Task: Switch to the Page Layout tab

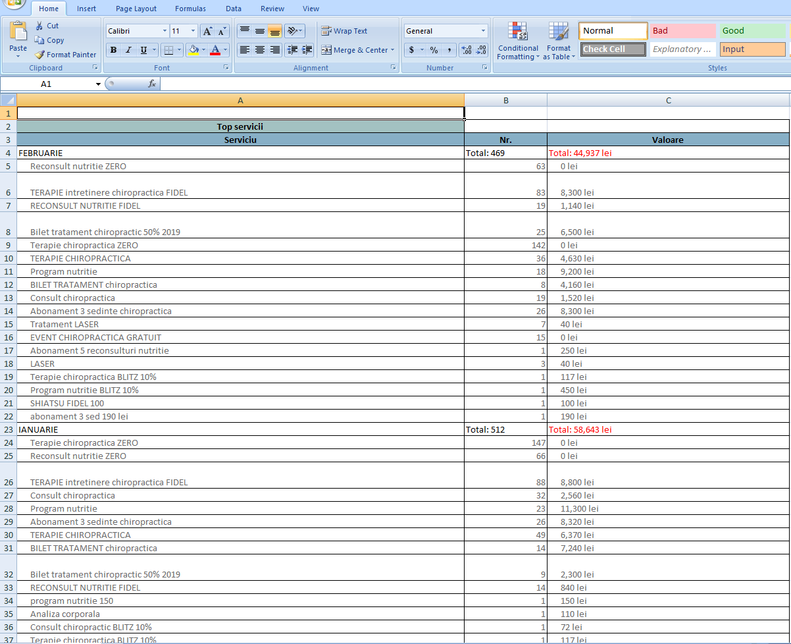Action: coord(136,9)
